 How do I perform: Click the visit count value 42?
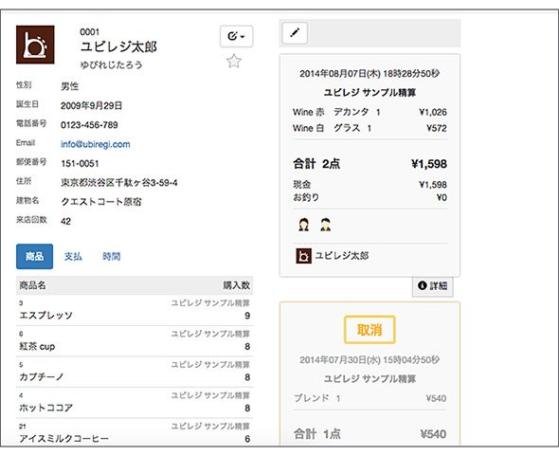click(x=65, y=221)
